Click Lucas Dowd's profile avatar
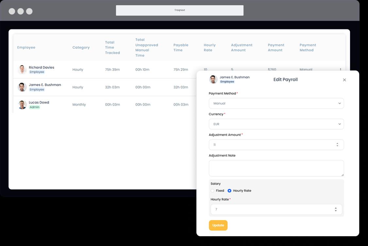This screenshot has width=368, height=246. 22,105
